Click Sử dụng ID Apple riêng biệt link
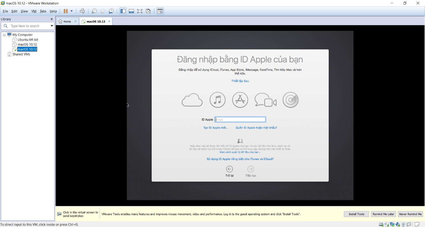425x227 pixels. (240, 159)
